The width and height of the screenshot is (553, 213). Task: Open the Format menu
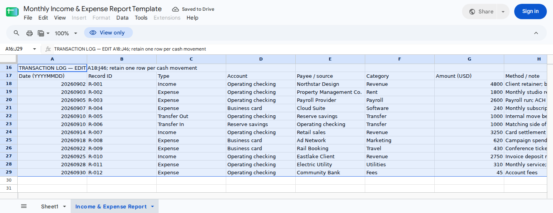[101, 18]
